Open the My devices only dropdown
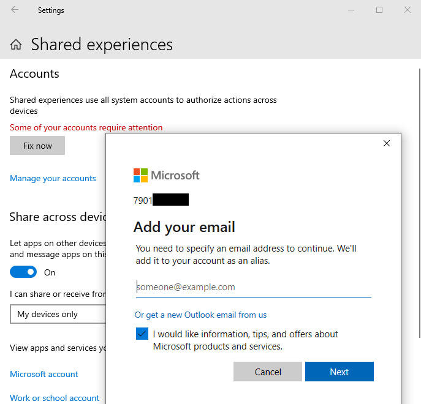 [x=58, y=314]
